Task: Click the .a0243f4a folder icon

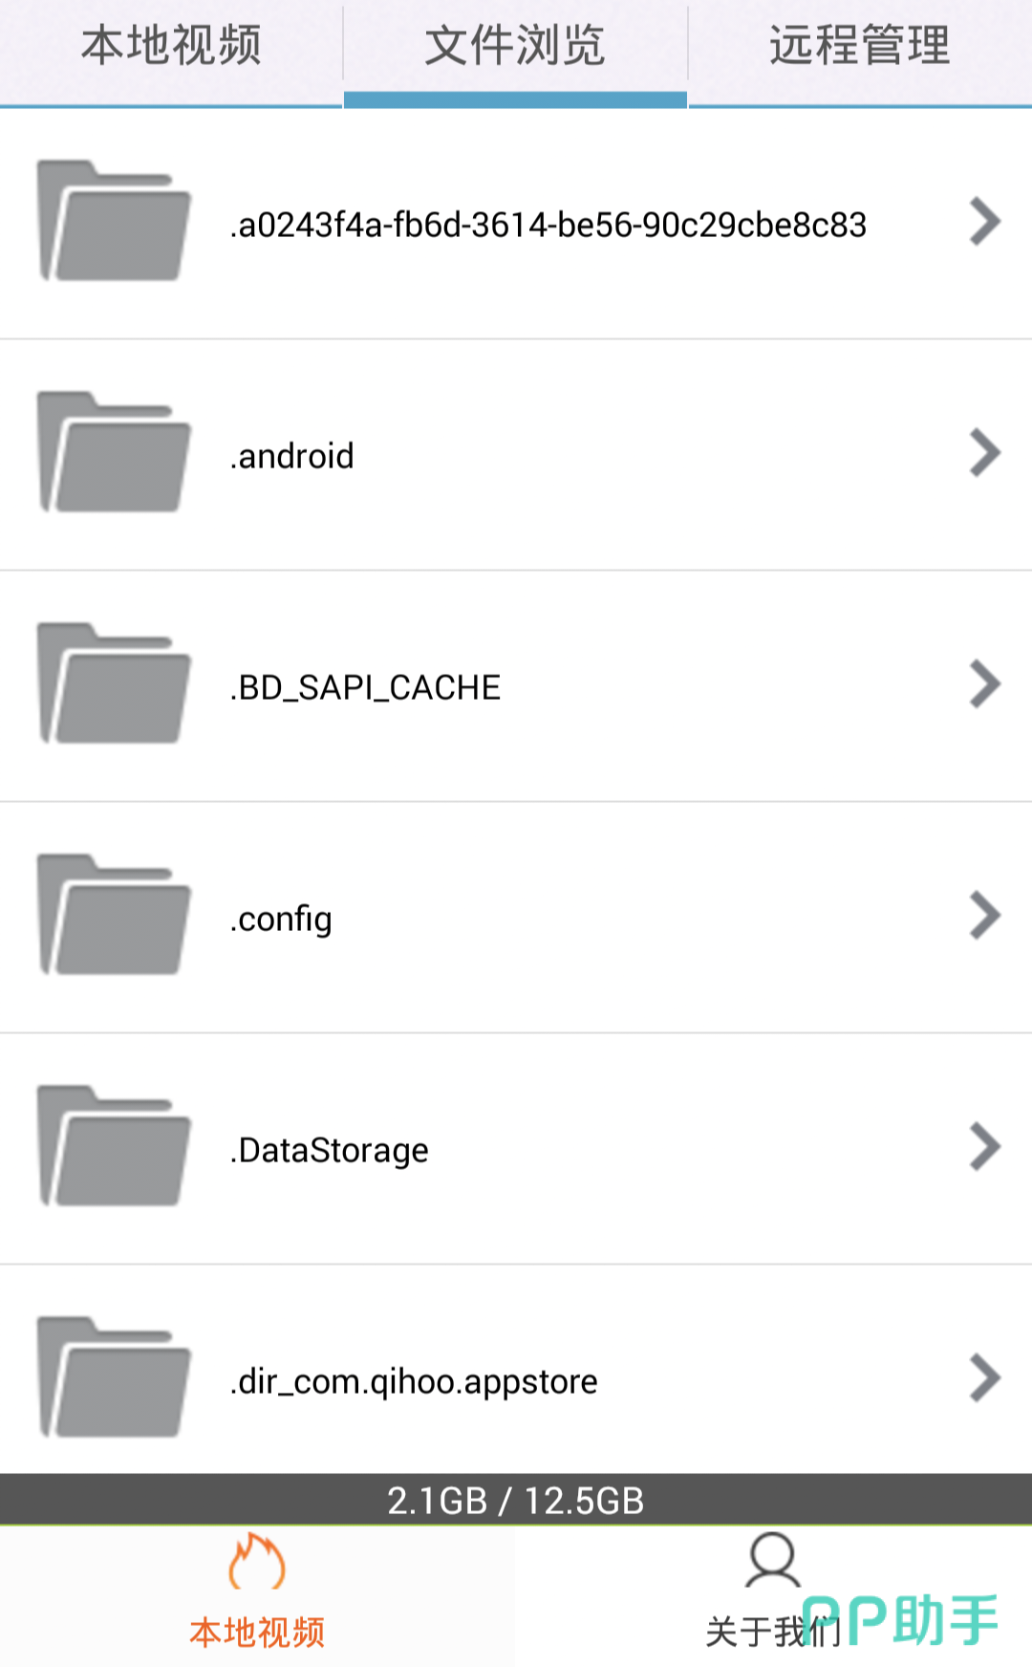Action: (x=114, y=221)
